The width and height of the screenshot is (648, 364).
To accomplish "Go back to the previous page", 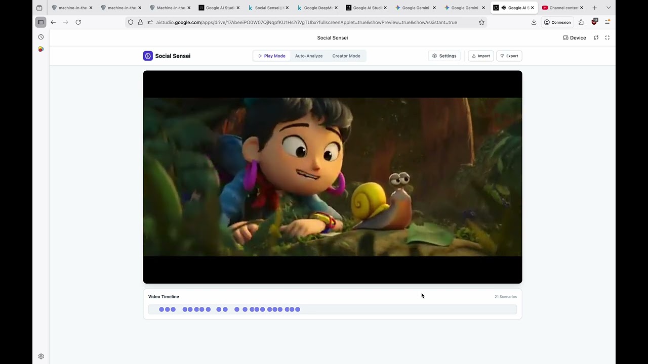I will [x=53, y=22].
